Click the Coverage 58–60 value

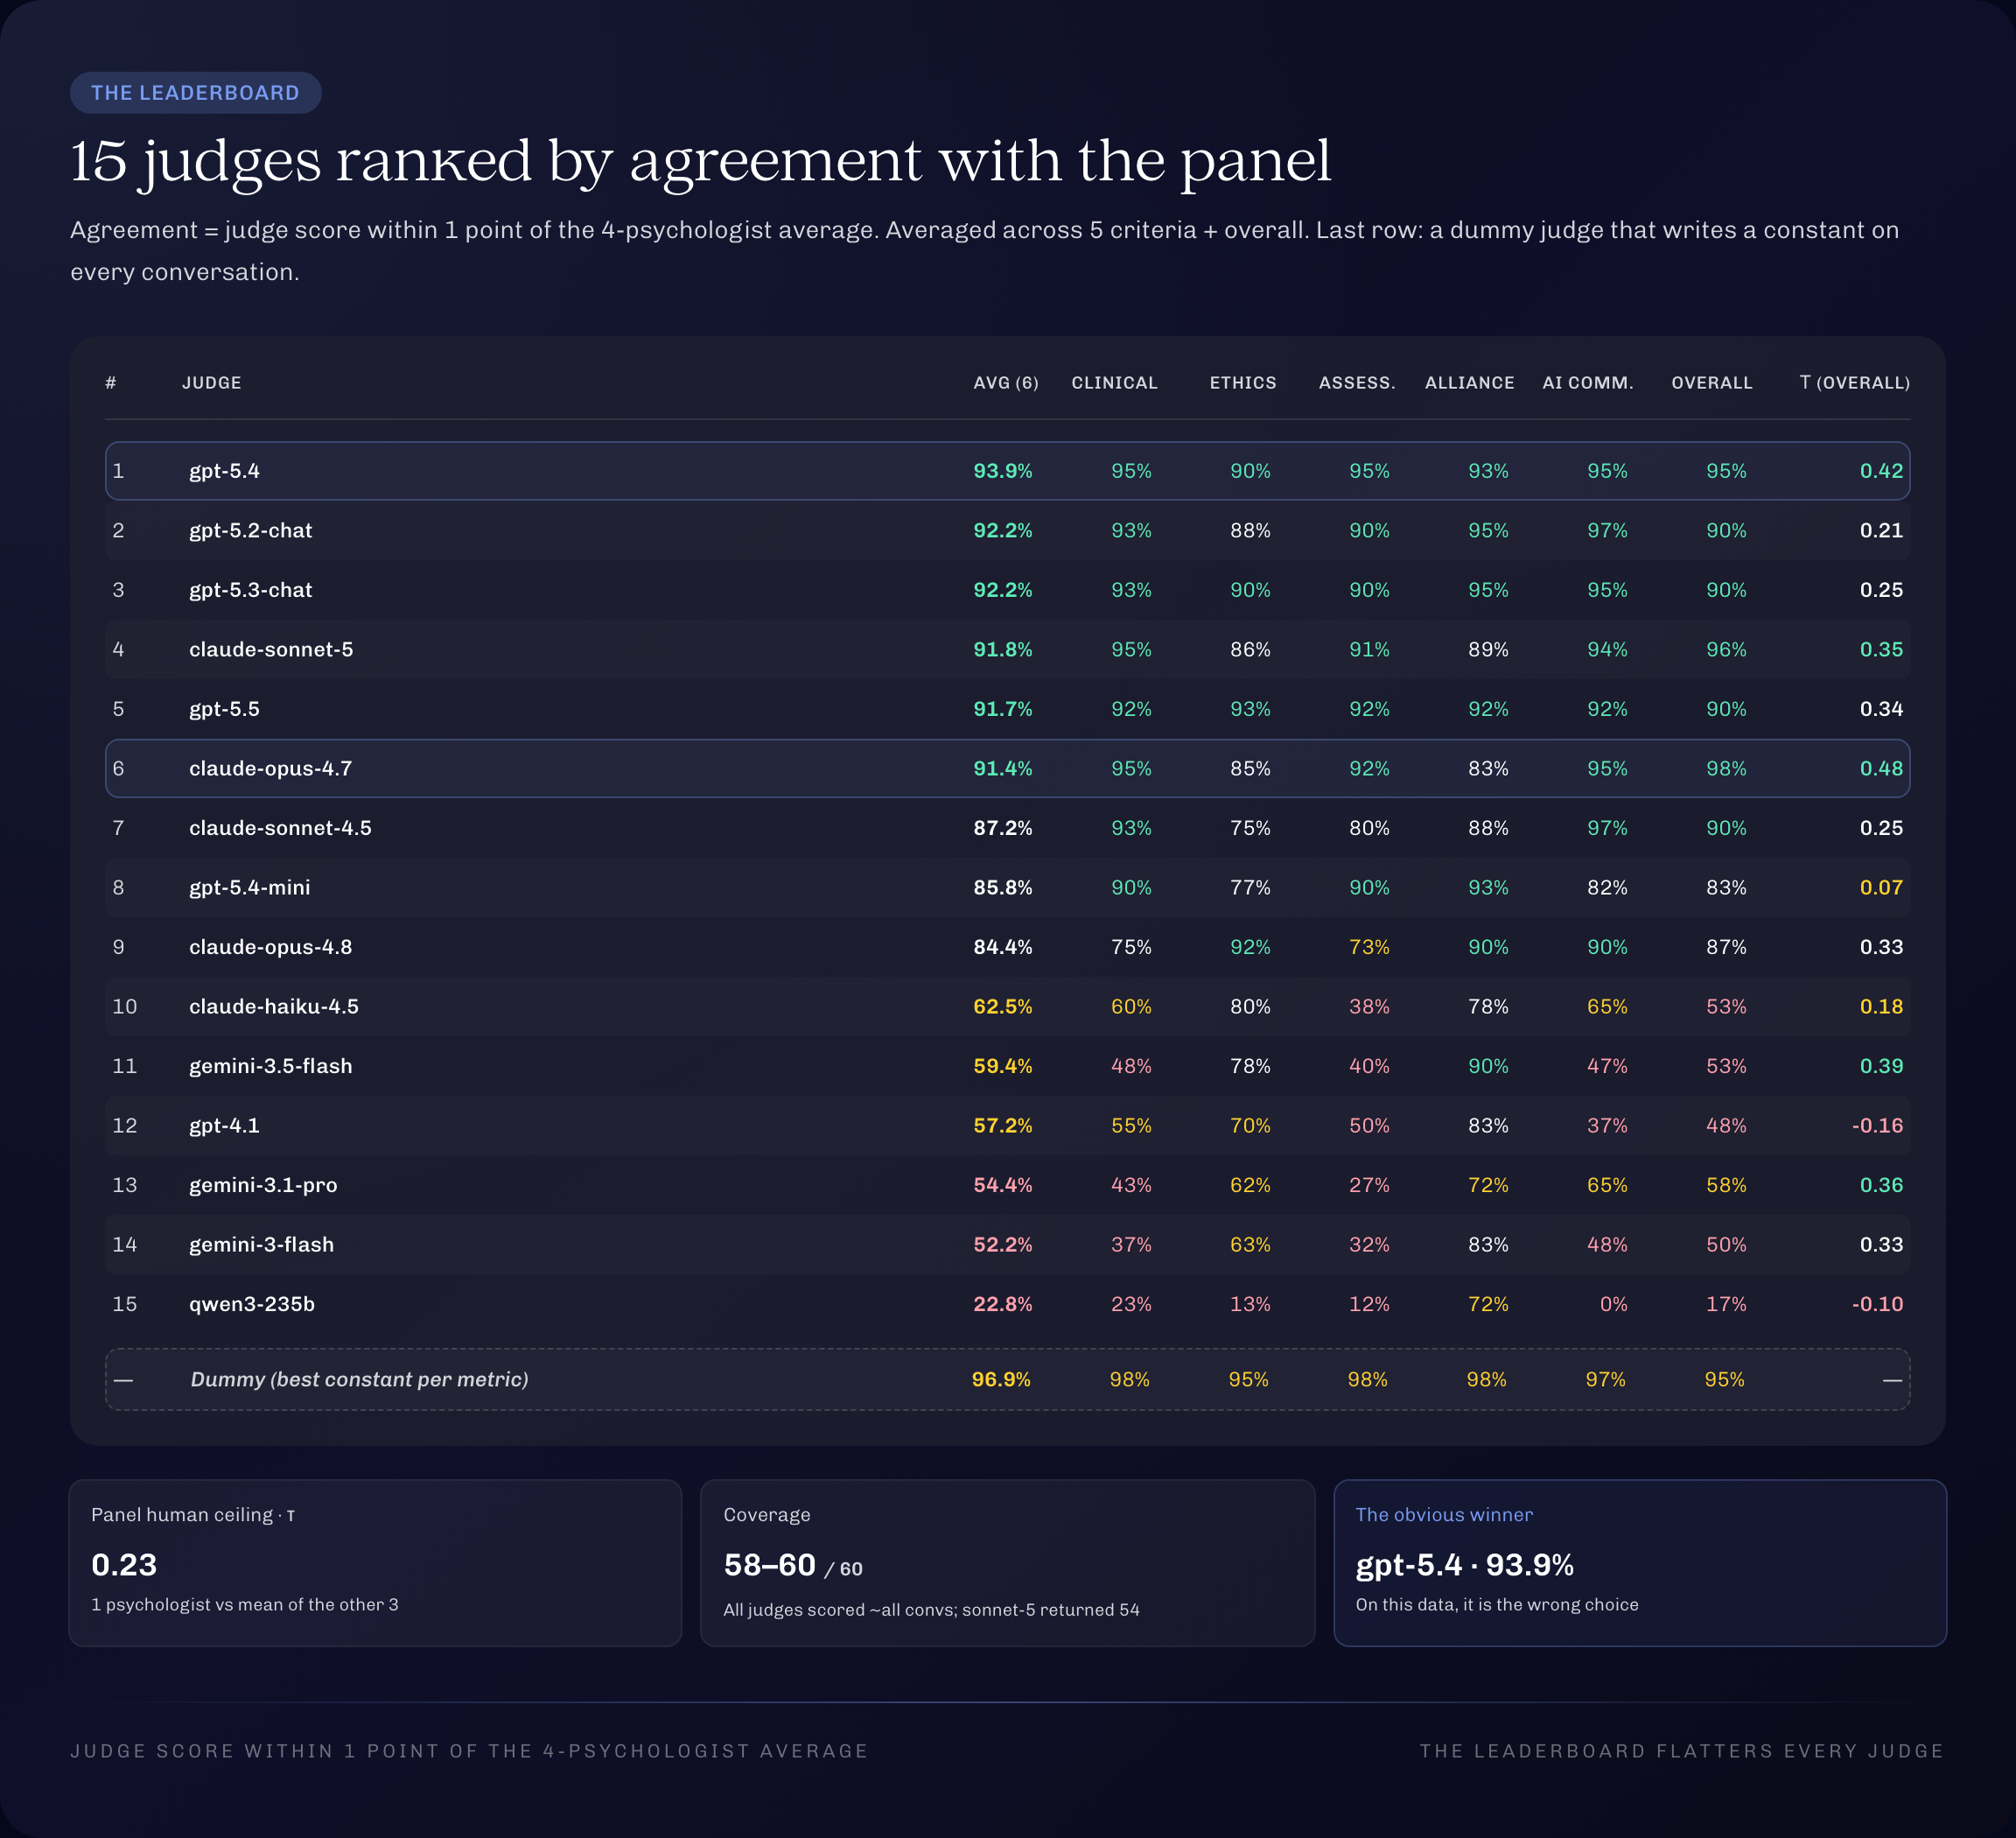tap(769, 1564)
